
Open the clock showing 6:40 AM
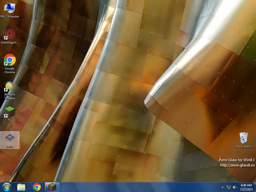[x=246, y=187]
